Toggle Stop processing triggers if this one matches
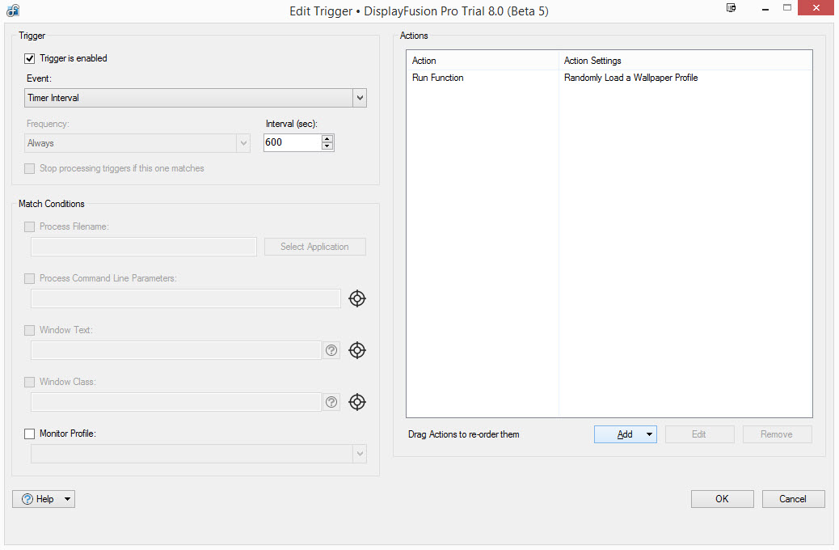This screenshot has height=550, width=839. click(29, 168)
